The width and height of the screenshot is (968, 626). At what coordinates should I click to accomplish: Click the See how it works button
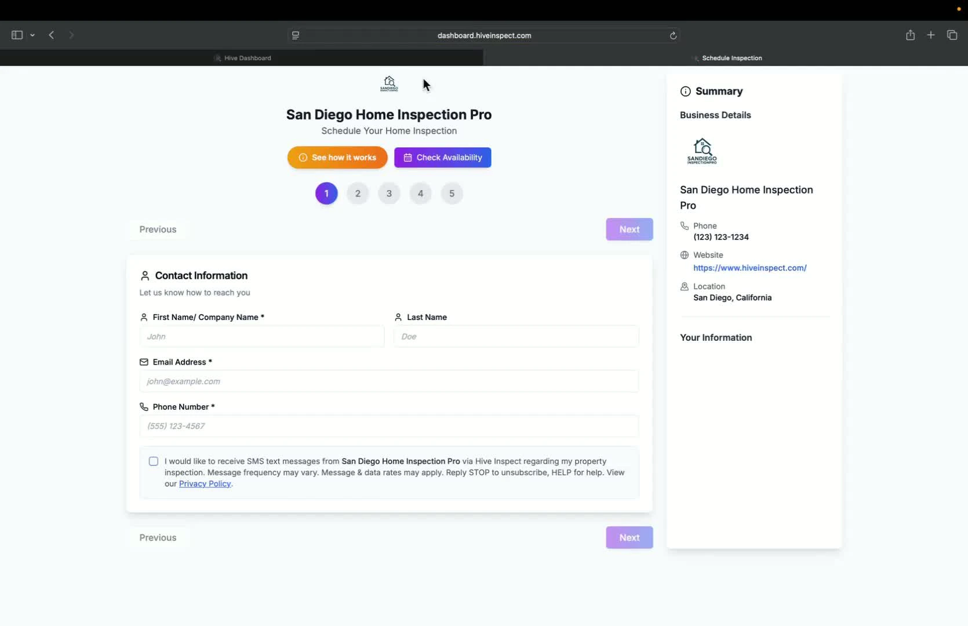[x=337, y=158]
